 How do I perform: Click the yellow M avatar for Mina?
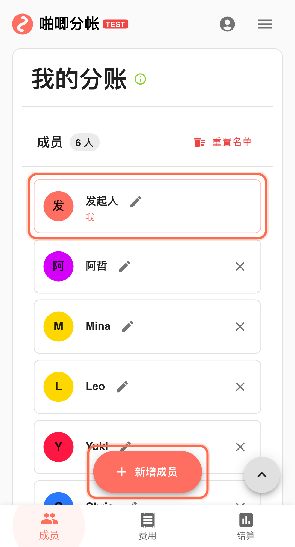pyautogui.click(x=59, y=326)
